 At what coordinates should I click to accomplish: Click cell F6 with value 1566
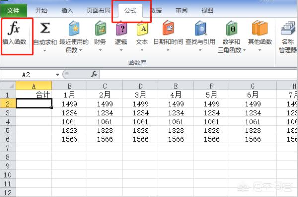click(x=212, y=139)
